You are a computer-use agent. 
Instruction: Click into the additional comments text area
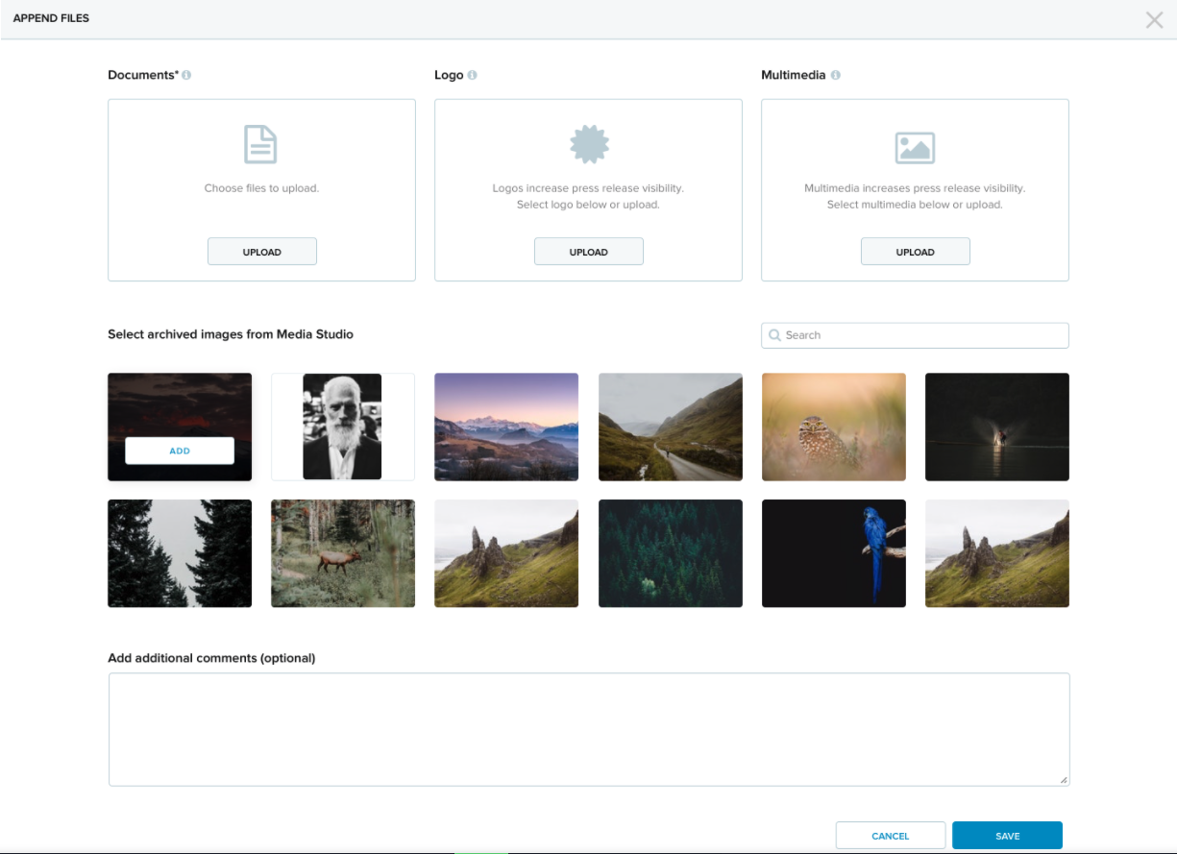coord(588,729)
